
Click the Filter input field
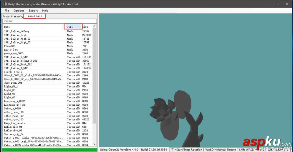[x=49, y=21]
